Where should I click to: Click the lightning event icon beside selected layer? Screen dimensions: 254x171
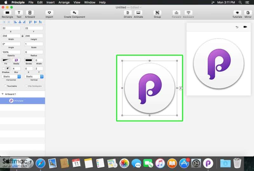(181, 88)
